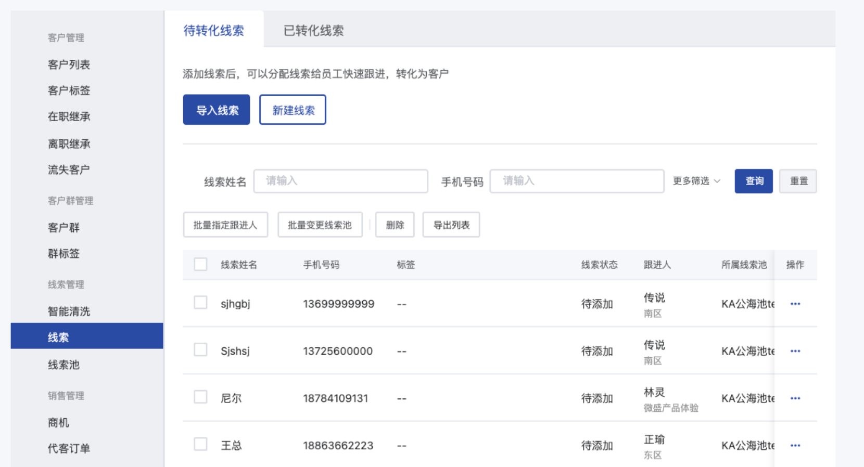The height and width of the screenshot is (467, 864).
Task: Select the highlighted 线索 menu item
Action: click(87, 336)
